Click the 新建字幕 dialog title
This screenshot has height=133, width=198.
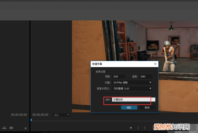[97, 64]
